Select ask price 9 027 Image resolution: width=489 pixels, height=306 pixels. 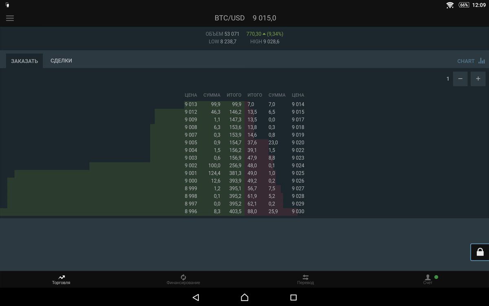pos(298,188)
